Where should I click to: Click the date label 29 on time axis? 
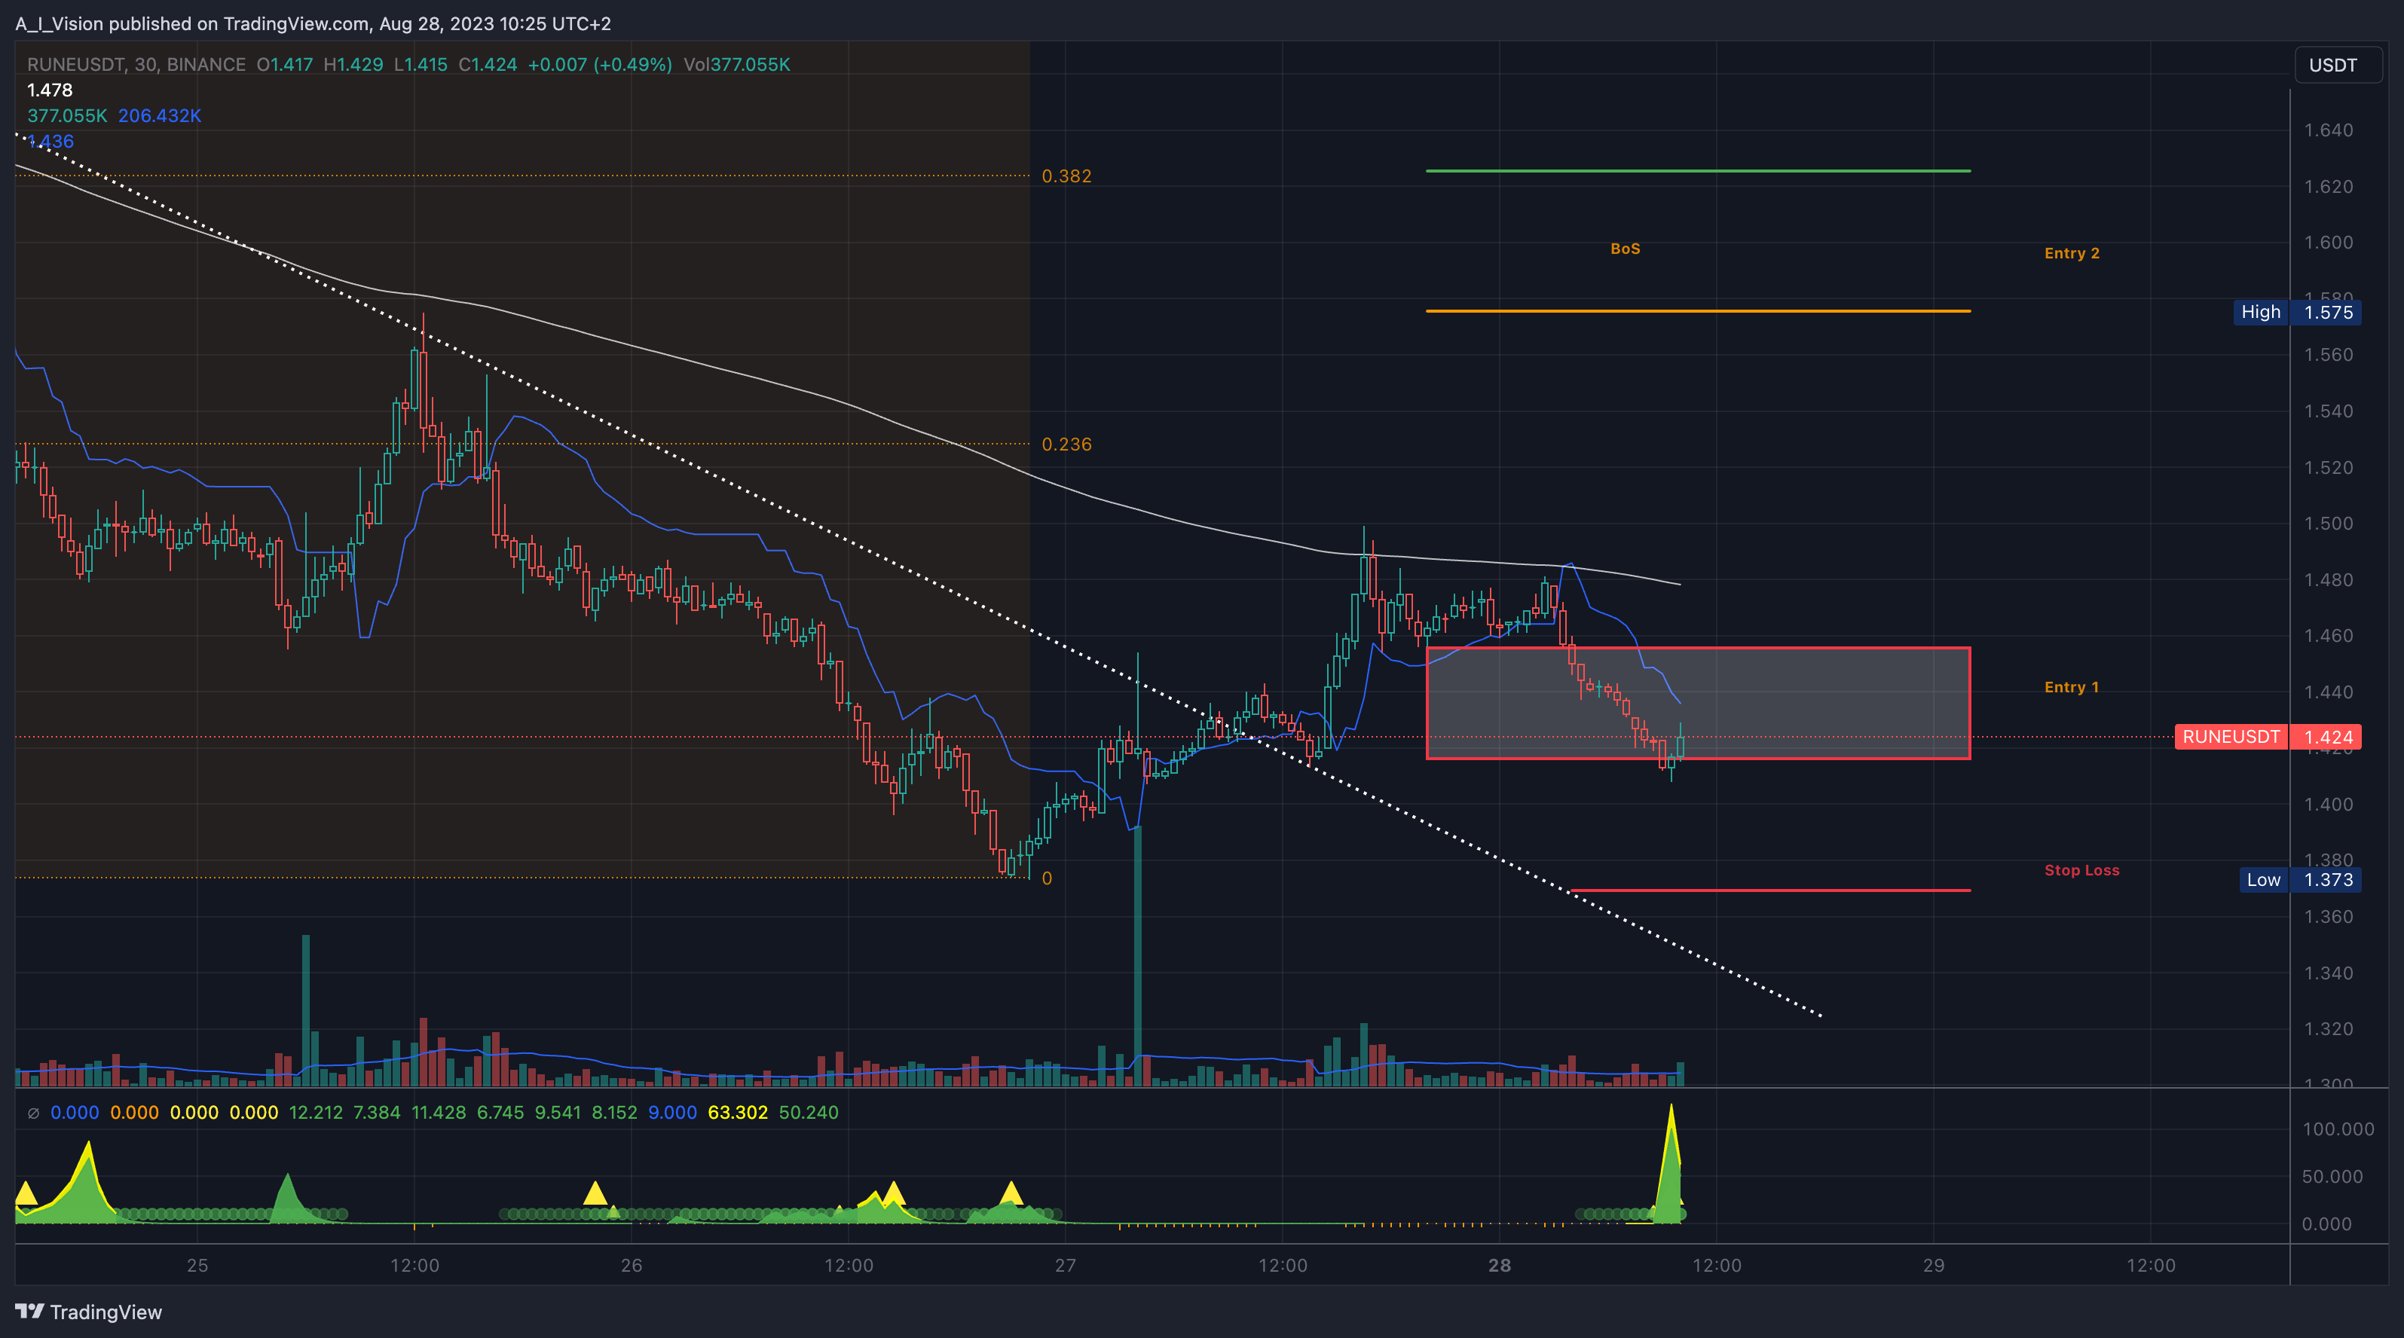pos(1933,1265)
